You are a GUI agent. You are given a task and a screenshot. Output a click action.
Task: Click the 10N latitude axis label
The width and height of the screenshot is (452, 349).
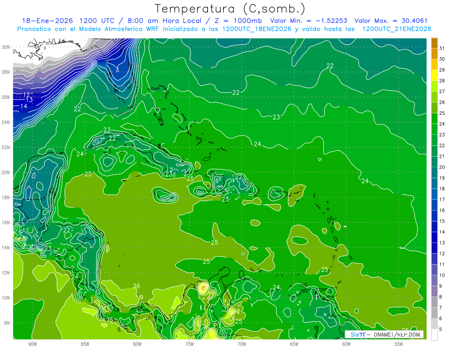click(6, 298)
